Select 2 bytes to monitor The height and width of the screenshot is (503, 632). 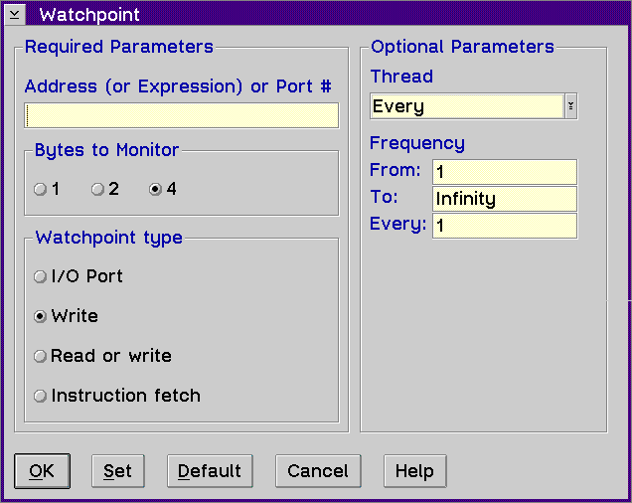[104, 189]
